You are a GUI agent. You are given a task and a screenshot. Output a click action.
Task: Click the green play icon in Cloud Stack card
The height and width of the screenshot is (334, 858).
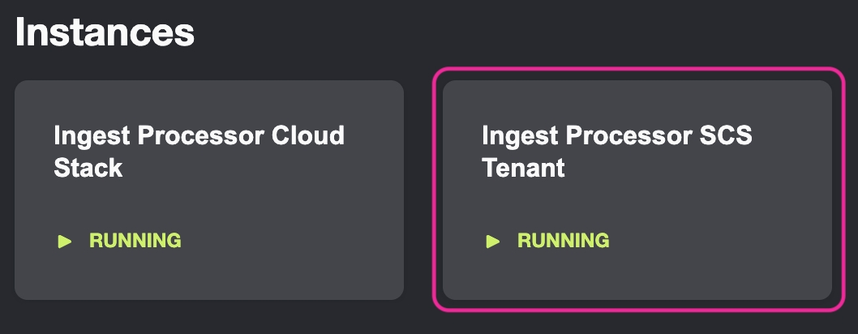tap(65, 241)
